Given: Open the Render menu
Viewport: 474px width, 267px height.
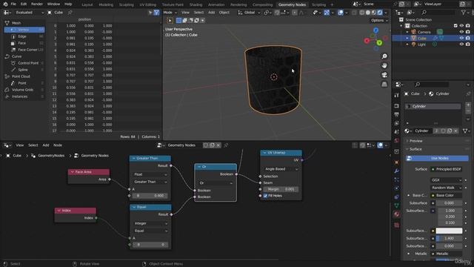Looking at the screenshot, I should tap(37, 4).
